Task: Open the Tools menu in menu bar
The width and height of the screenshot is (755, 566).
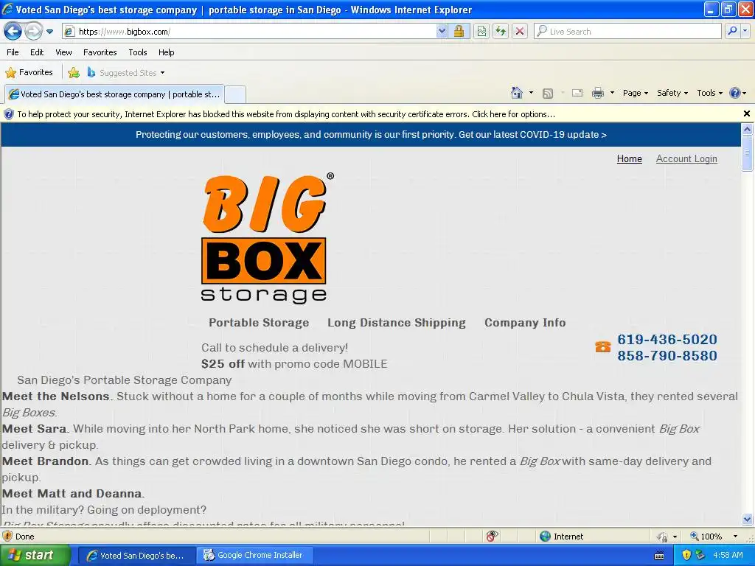Action: pos(138,52)
